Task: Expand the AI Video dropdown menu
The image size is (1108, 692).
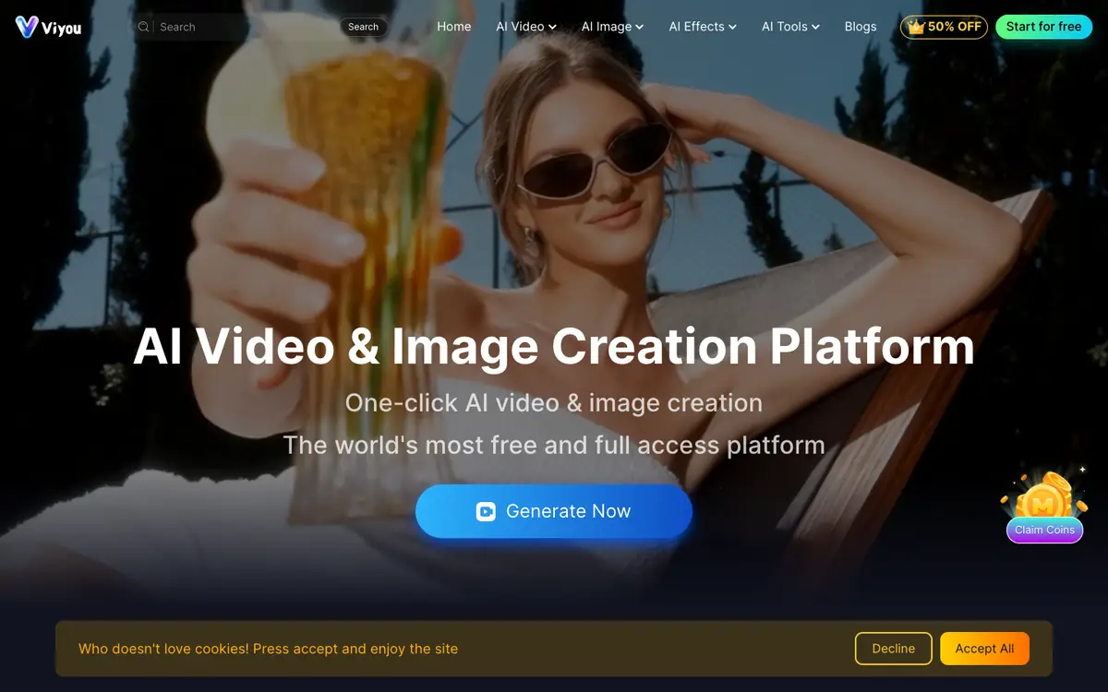Action: pos(526,27)
